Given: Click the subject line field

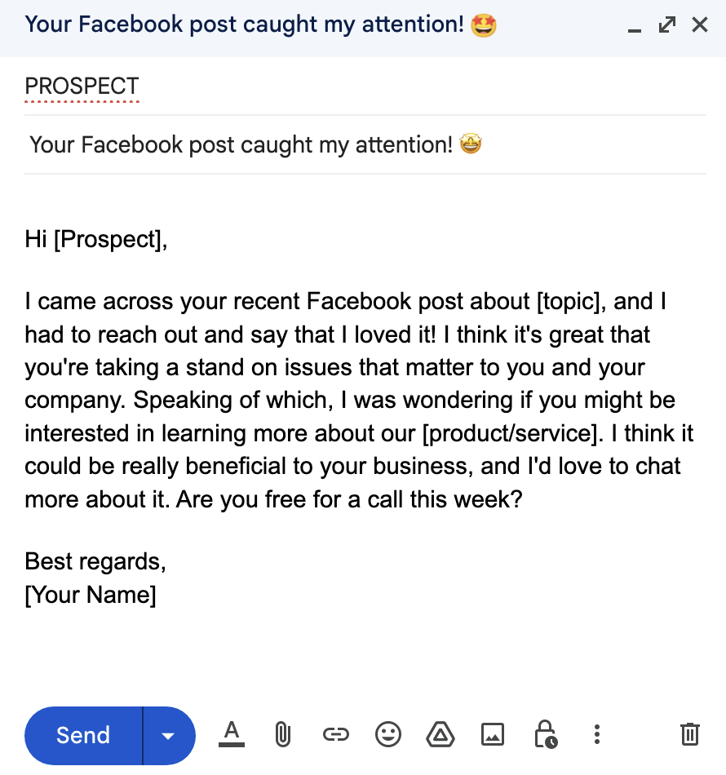Looking at the screenshot, I should [x=365, y=145].
